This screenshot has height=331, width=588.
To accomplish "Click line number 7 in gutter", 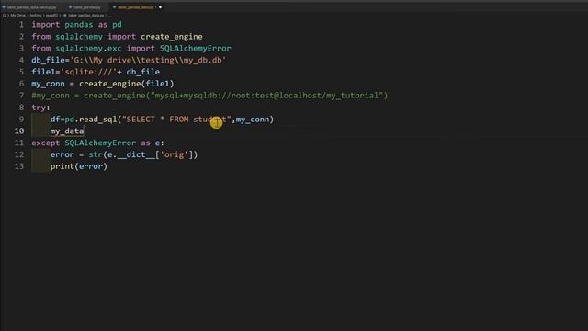I will click(21, 96).
